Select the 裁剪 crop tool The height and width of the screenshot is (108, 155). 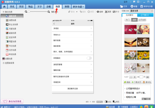coord(108,12)
